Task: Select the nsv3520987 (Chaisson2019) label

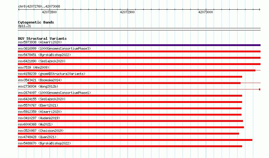Action: 41,131
